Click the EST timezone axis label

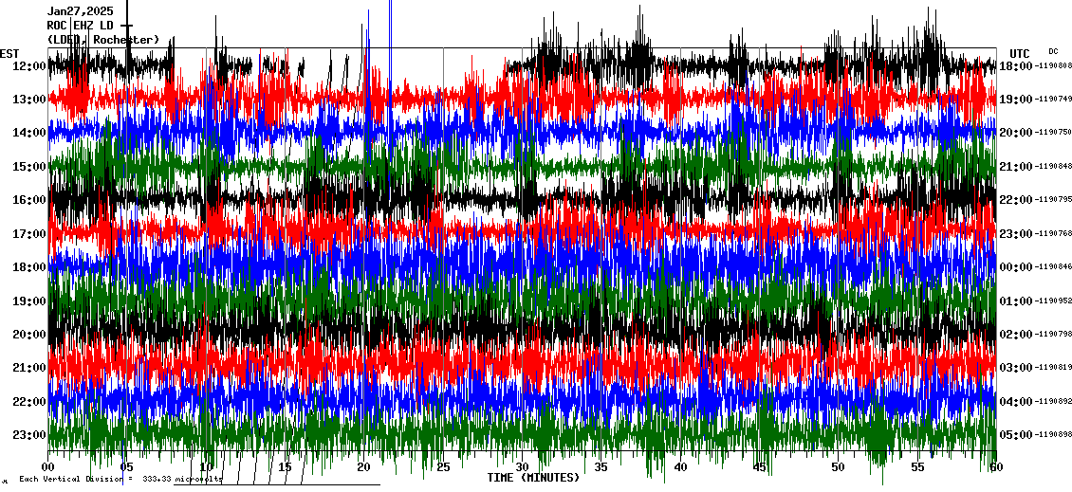coord(9,53)
